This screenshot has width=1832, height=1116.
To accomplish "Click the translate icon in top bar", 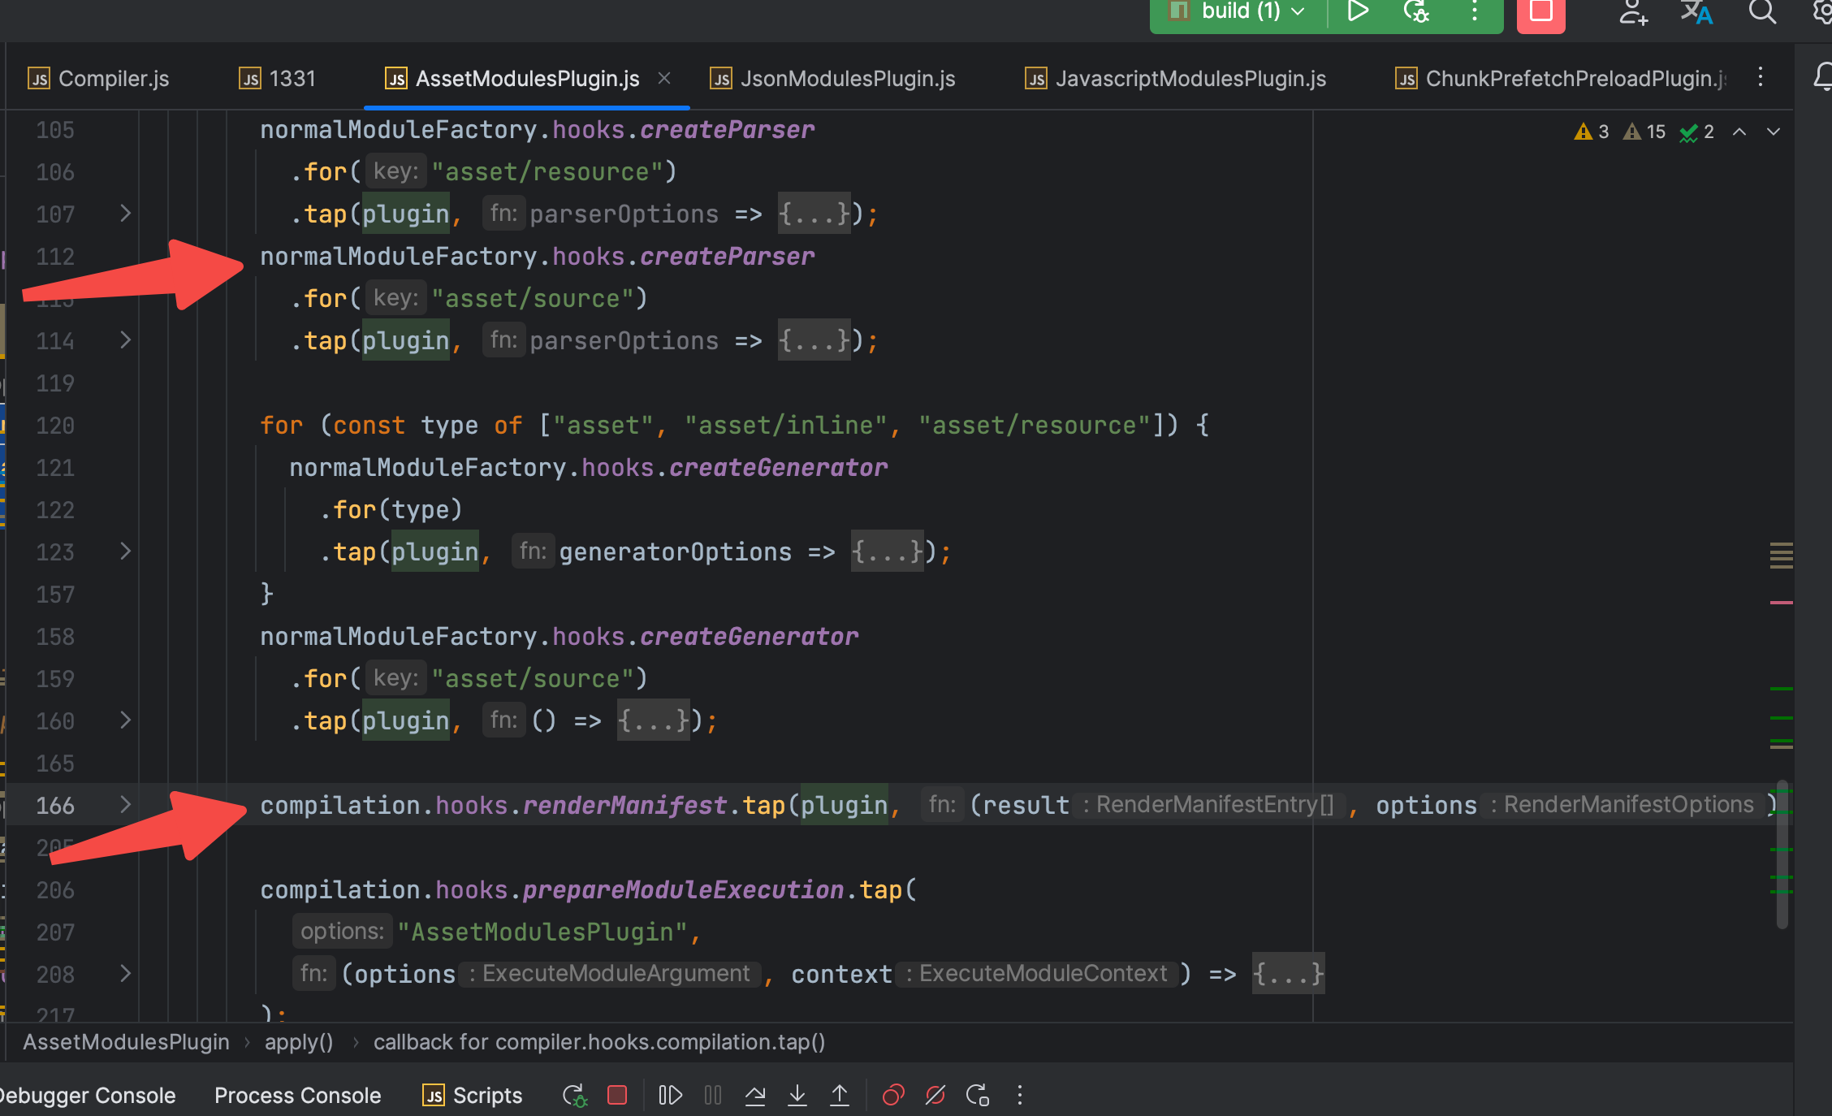I will tap(1696, 12).
